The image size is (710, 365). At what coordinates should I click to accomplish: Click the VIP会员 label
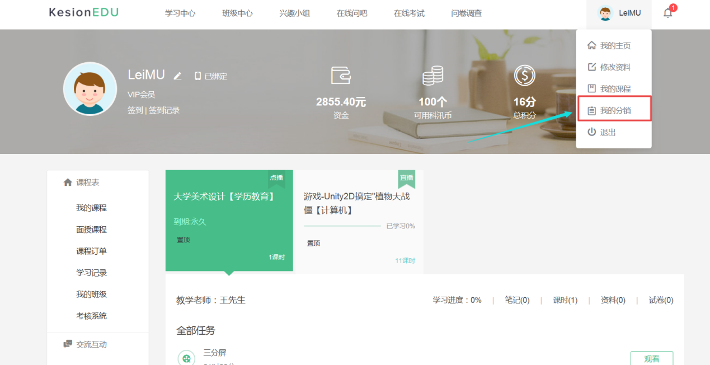coord(141,95)
